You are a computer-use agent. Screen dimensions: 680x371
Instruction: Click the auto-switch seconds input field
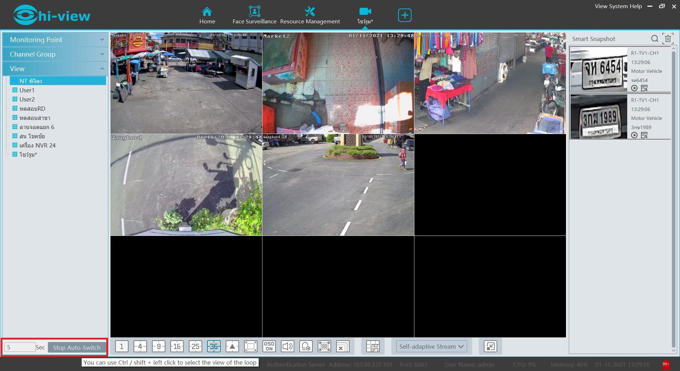(20, 347)
